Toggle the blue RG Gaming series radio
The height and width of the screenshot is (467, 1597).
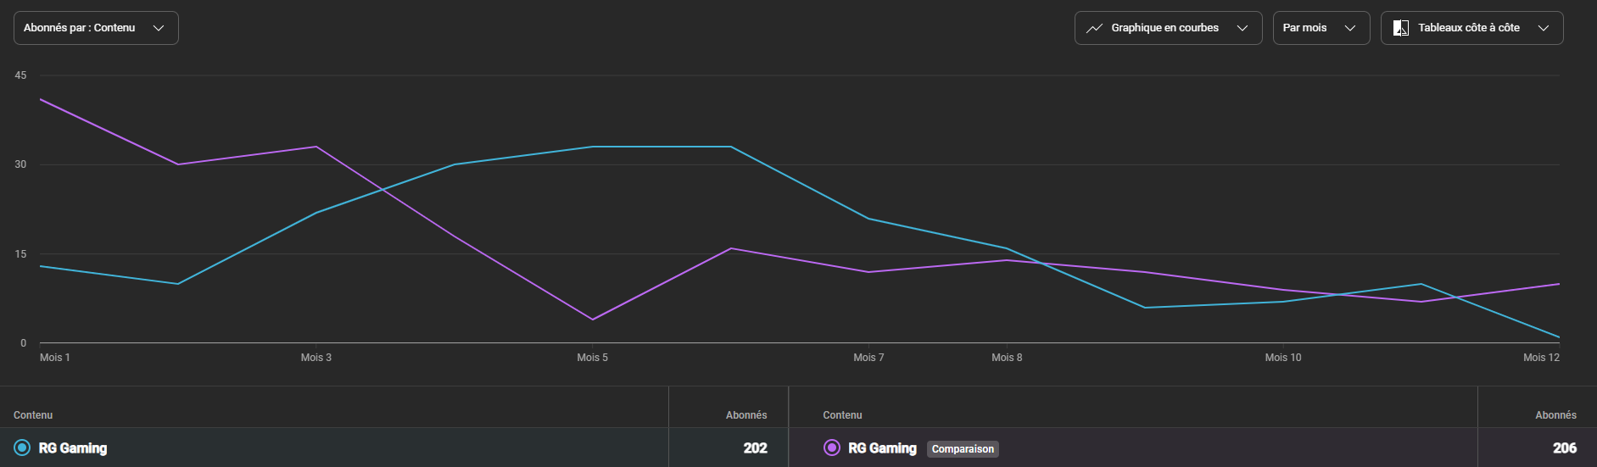click(x=22, y=448)
